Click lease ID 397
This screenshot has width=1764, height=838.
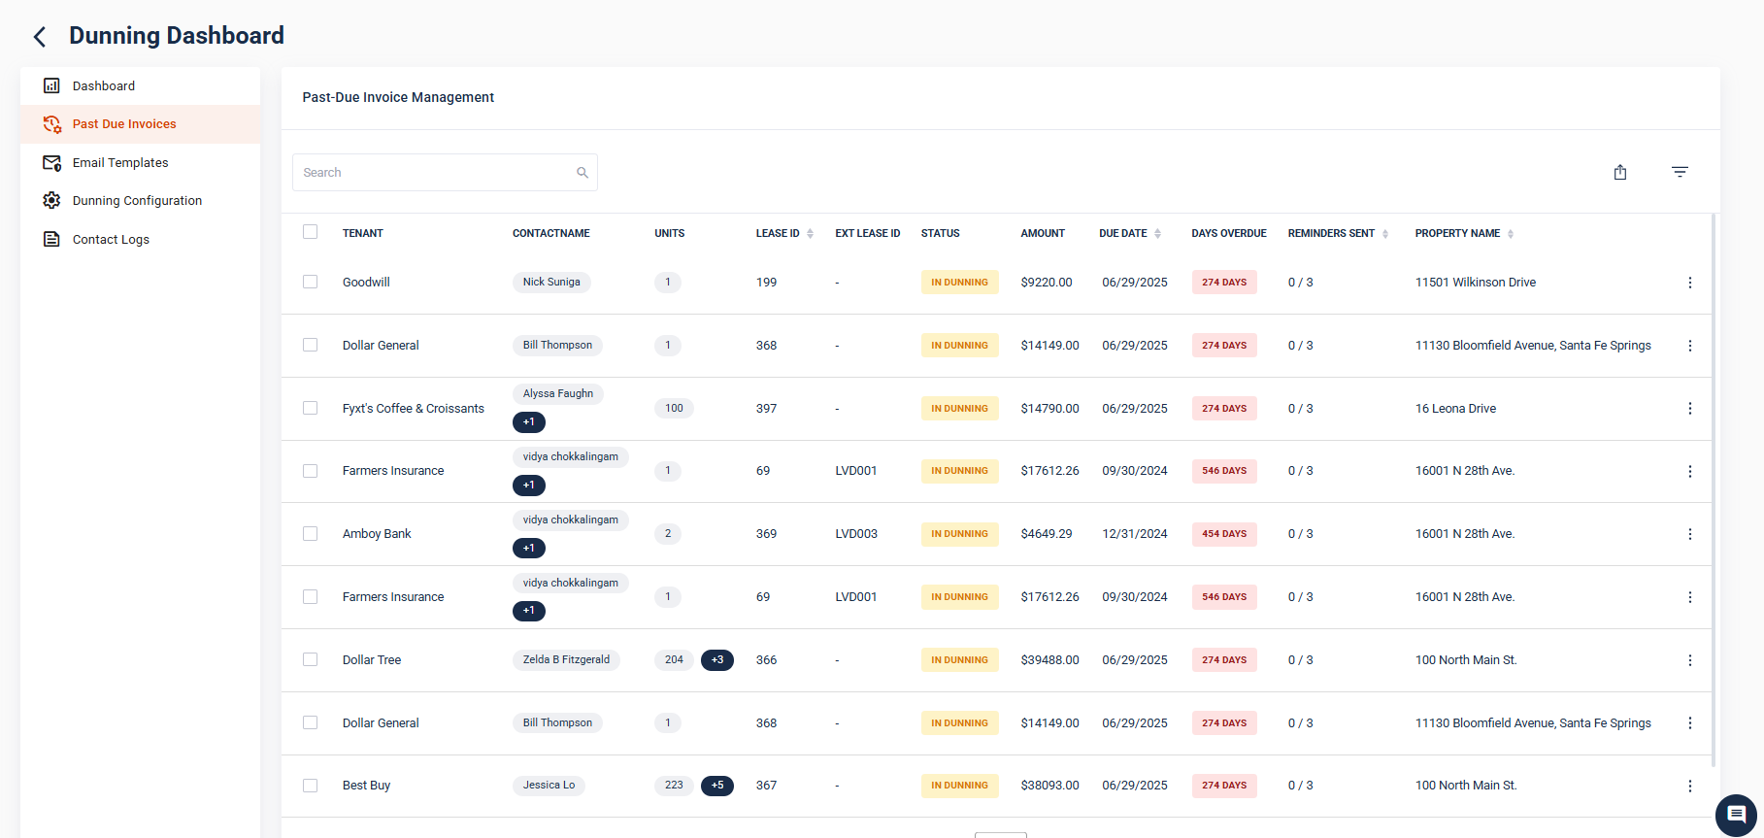(766, 409)
